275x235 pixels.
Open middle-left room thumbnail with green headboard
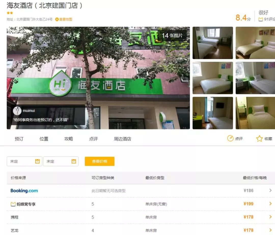213,78
